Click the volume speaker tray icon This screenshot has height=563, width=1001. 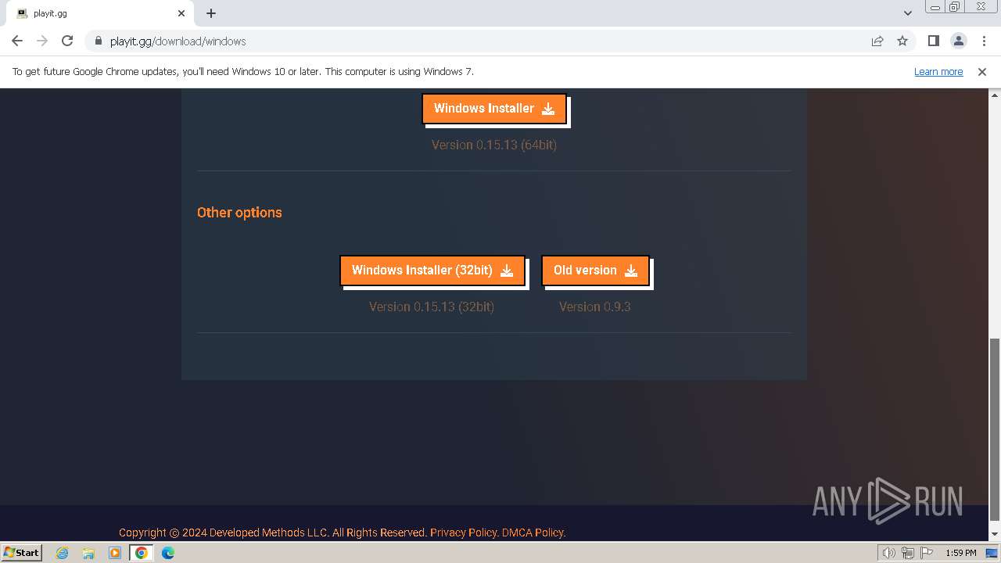click(888, 553)
